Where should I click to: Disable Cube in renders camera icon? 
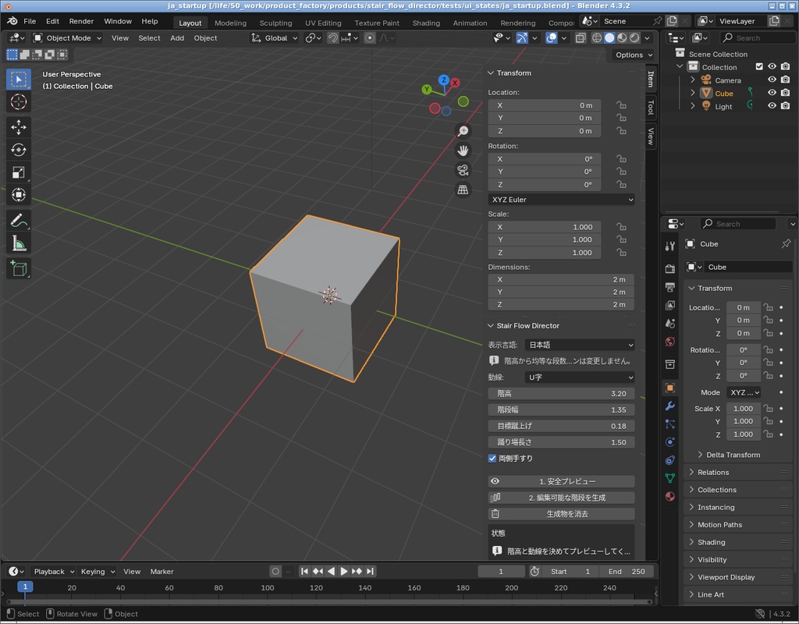pos(785,93)
